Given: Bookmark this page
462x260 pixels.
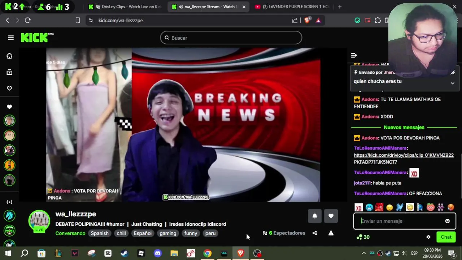Looking at the screenshot, I should click(x=78, y=20).
